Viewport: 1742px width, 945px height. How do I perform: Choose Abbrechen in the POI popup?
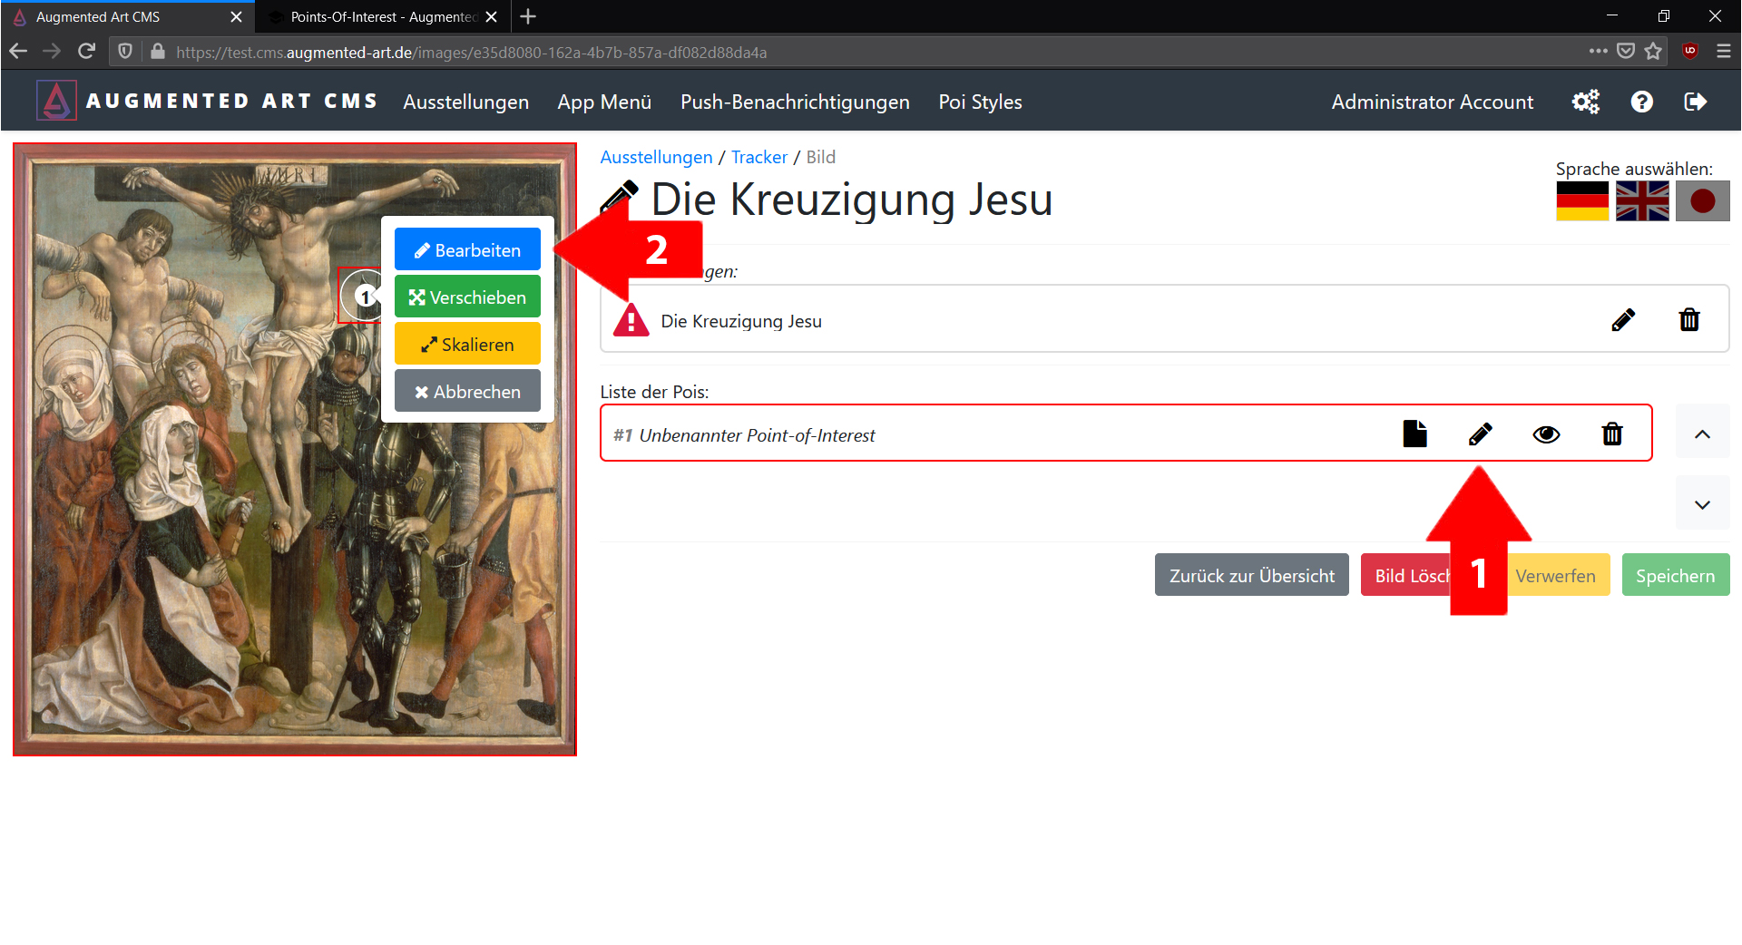(467, 391)
